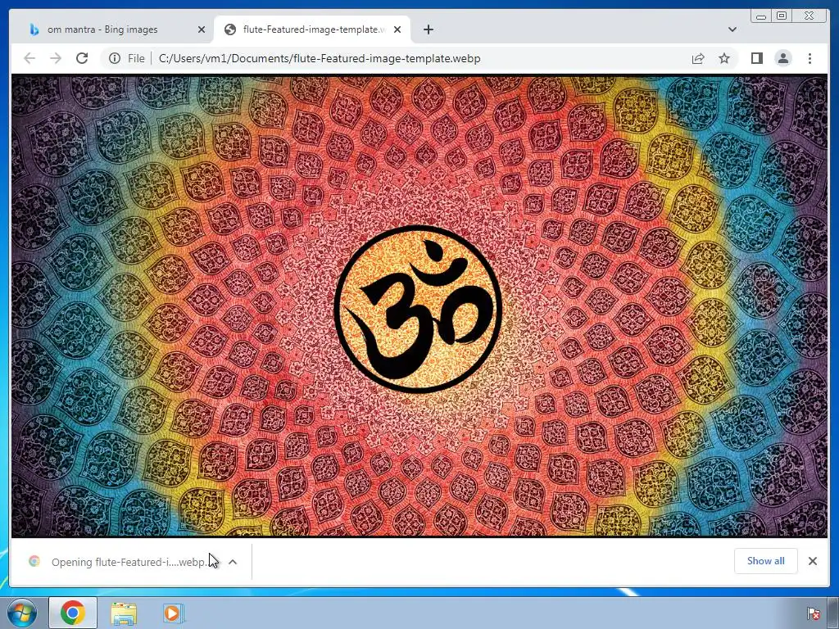Open a new tab with the plus button
The width and height of the screenshot is (839, 629).
pos(428,29)
